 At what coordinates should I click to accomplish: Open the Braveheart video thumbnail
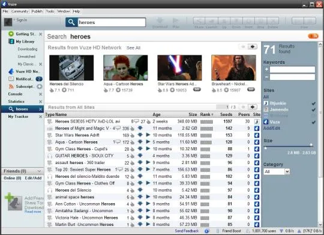coord(233,68)
